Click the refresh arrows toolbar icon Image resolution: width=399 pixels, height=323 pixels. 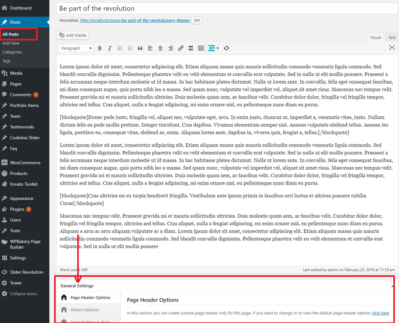point(227,48)
